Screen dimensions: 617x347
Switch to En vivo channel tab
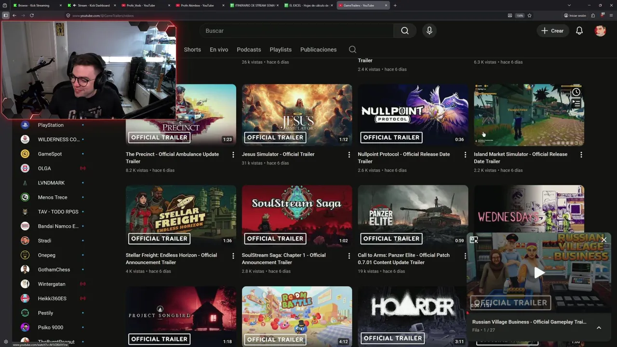click(219, 50)
